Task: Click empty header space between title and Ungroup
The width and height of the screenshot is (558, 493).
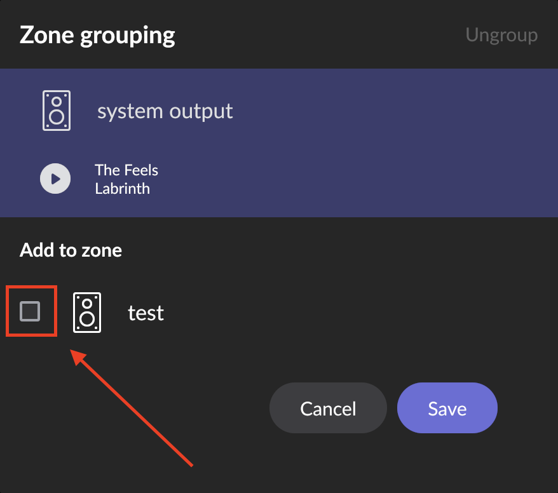Action: point(320,35)
